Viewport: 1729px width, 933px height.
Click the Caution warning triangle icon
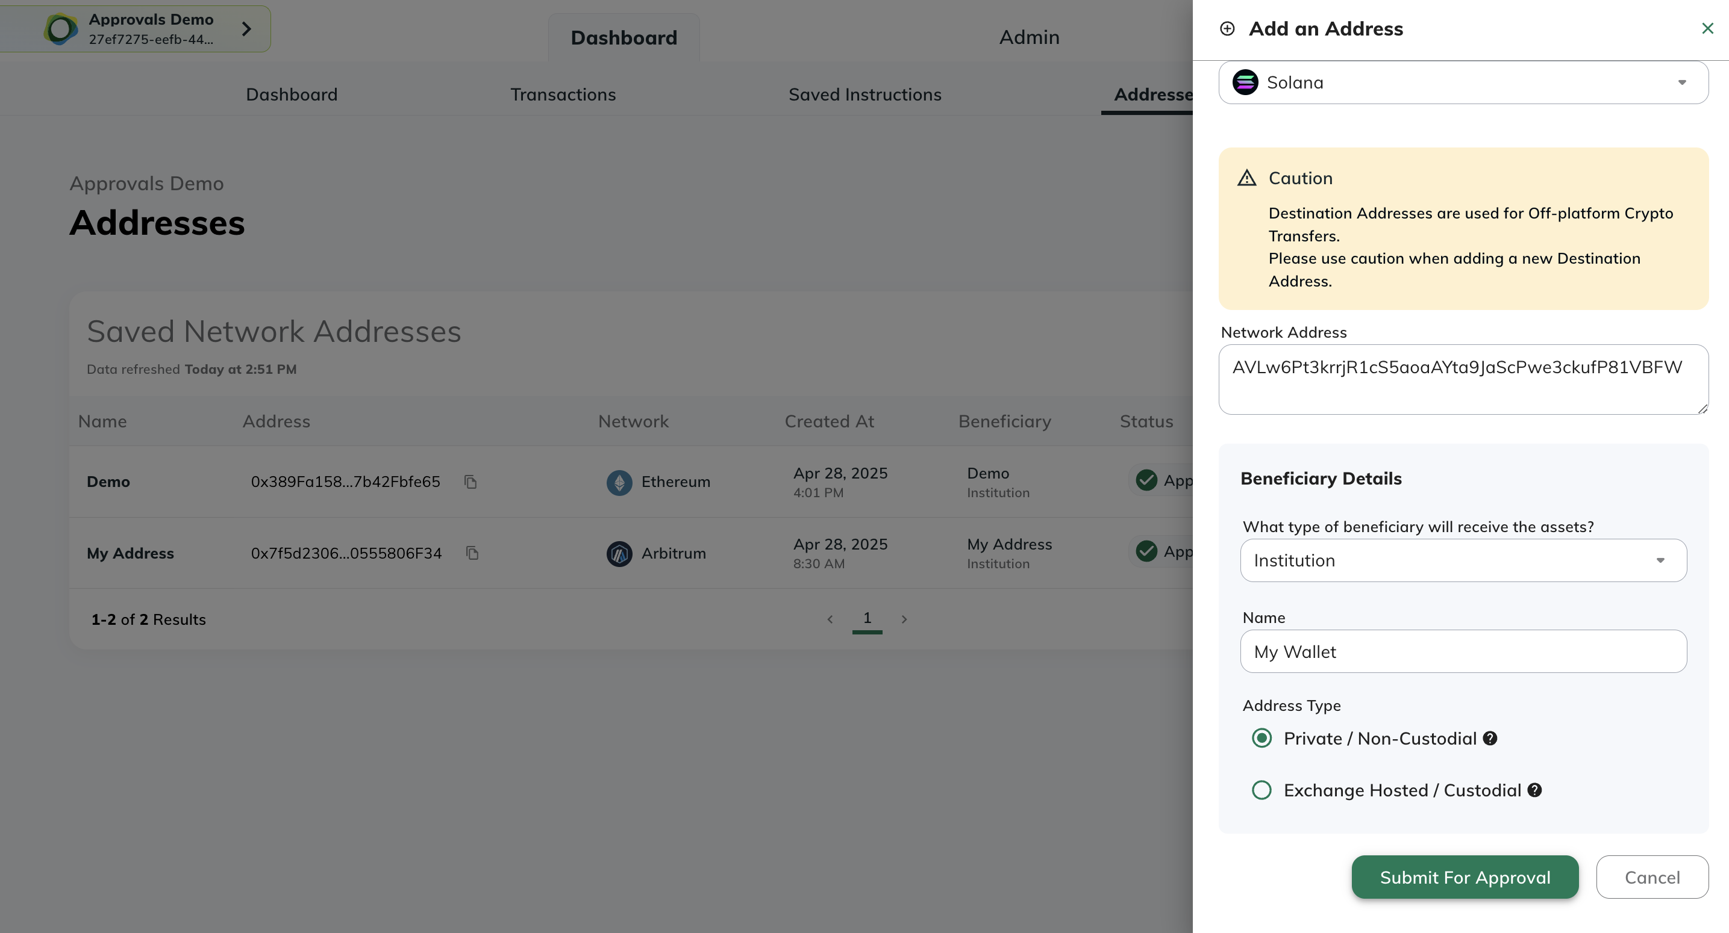click(x=1246, y=178)
